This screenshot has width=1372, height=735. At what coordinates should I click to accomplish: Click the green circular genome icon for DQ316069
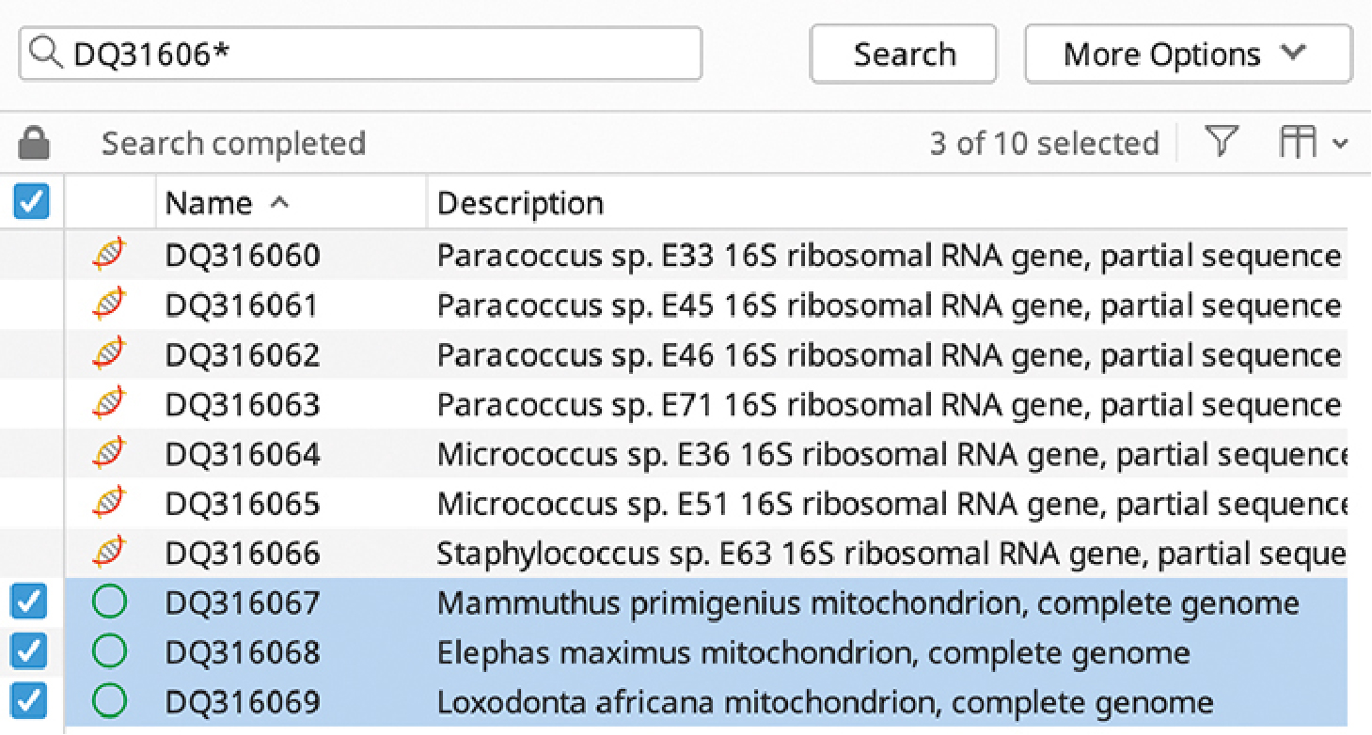tap(110, 701)
